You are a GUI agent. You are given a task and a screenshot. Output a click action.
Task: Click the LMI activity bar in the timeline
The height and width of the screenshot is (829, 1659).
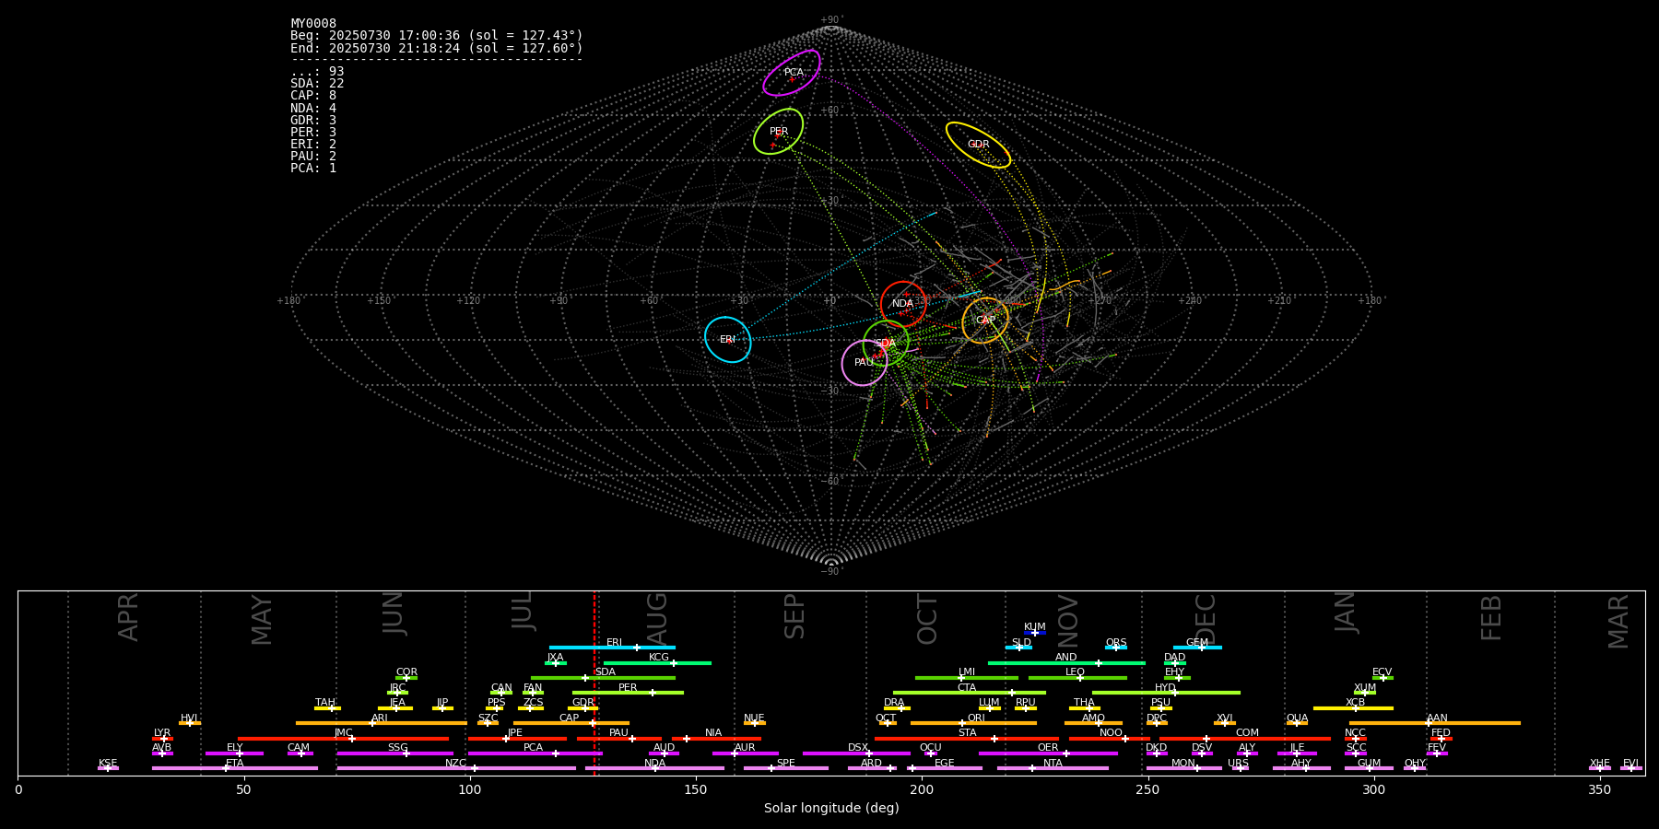click(x=967, y=678)
